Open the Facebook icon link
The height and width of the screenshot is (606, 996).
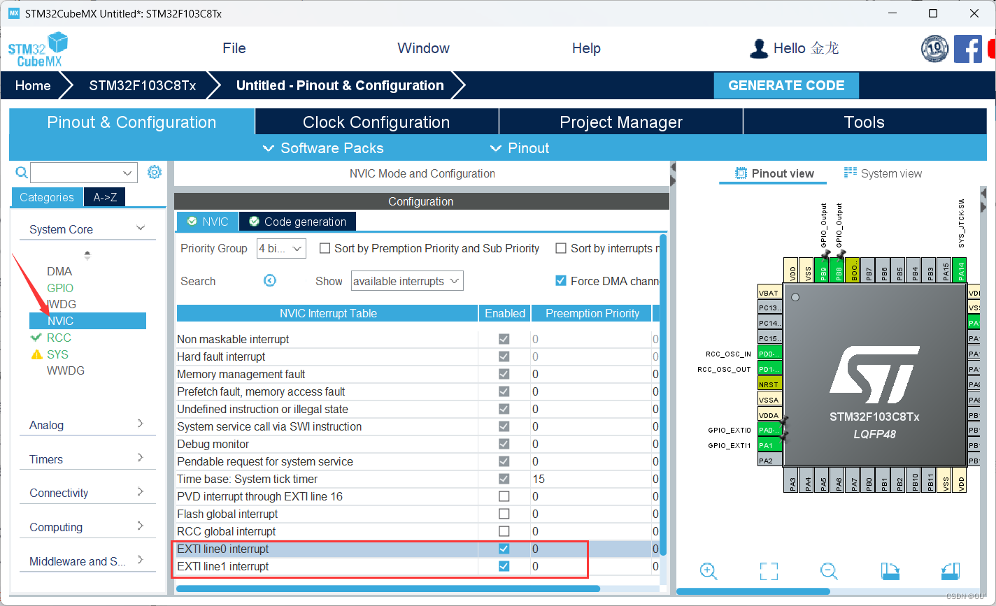point(968,49)
